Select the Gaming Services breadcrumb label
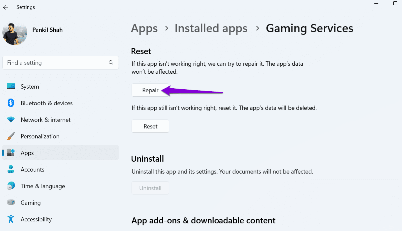This screenshot has height=231, width=402. point(309,28)
